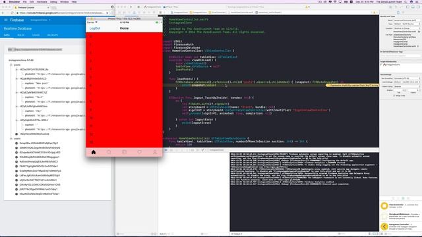Select the Navigation Controller object in the library
The height and width of the screenshot is (237, 422).
click(400, 226)
